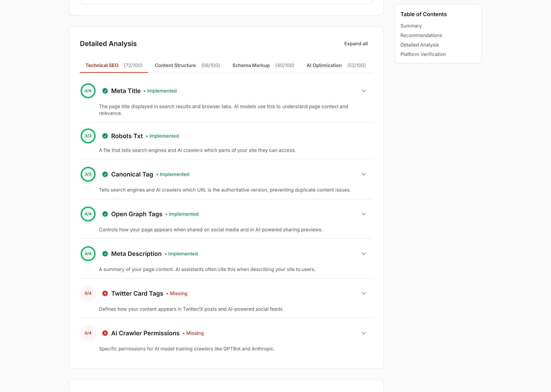Select the AI Optimization tab
This screenshot has height=392, width=551.
324,65
